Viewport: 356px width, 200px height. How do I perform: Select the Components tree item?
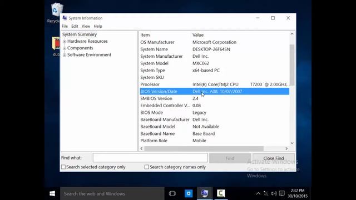click(80, 48)
